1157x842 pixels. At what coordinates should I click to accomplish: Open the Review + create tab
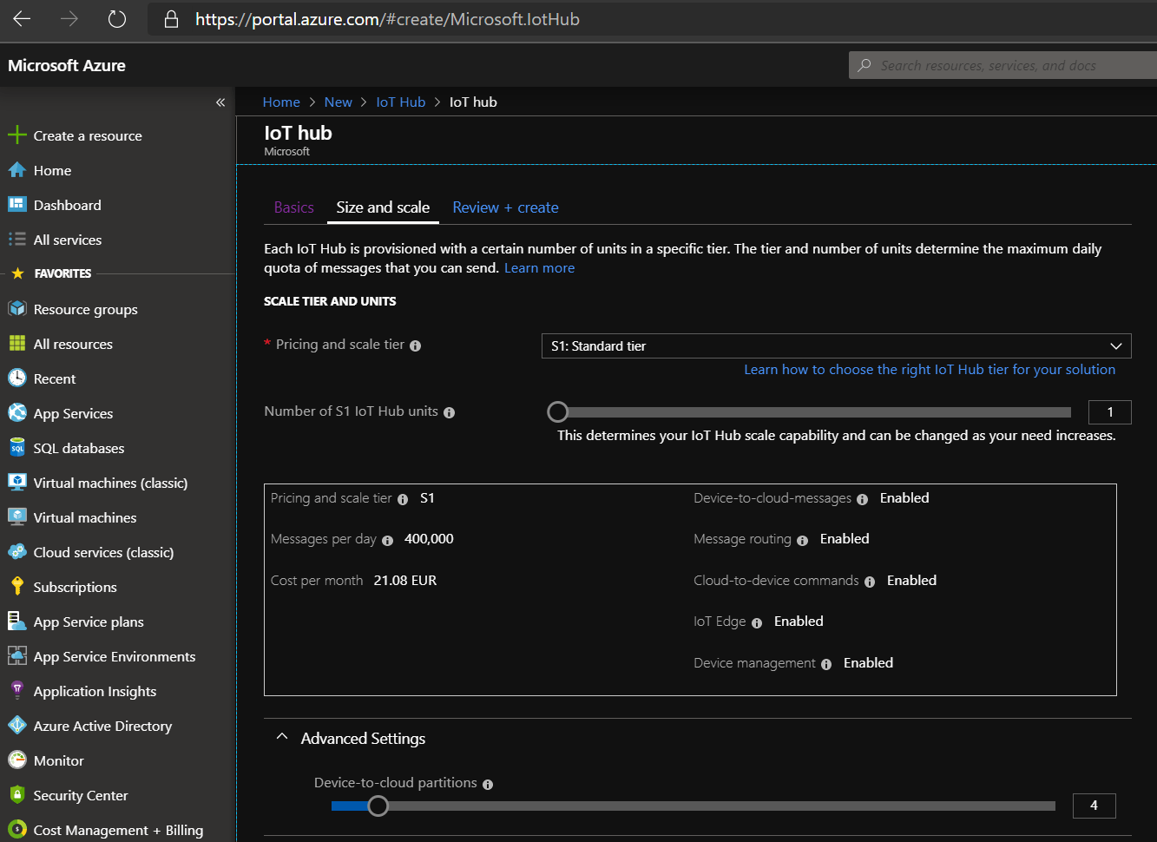(505, 207)
